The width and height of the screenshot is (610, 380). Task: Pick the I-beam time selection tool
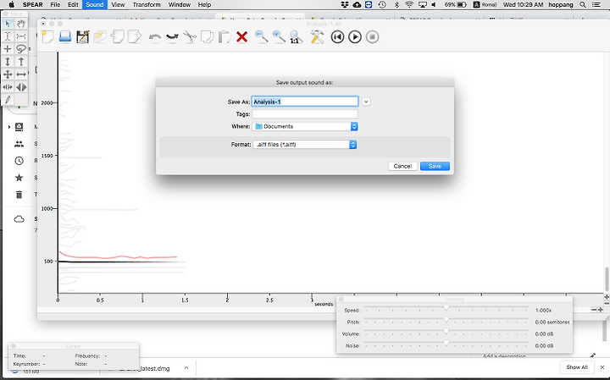pyautogui.click(x=8, y=36)
